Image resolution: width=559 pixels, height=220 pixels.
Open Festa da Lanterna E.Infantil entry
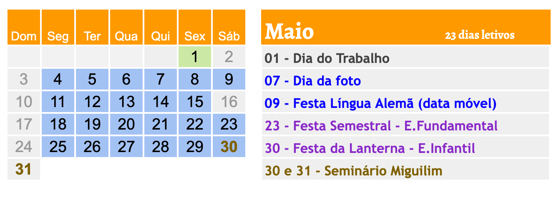[370, 148]
